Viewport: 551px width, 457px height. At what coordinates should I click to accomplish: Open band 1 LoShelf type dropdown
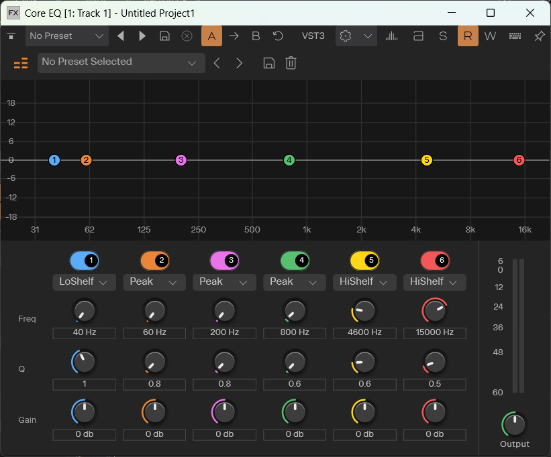pyautogui.click(x=85, y=282)
